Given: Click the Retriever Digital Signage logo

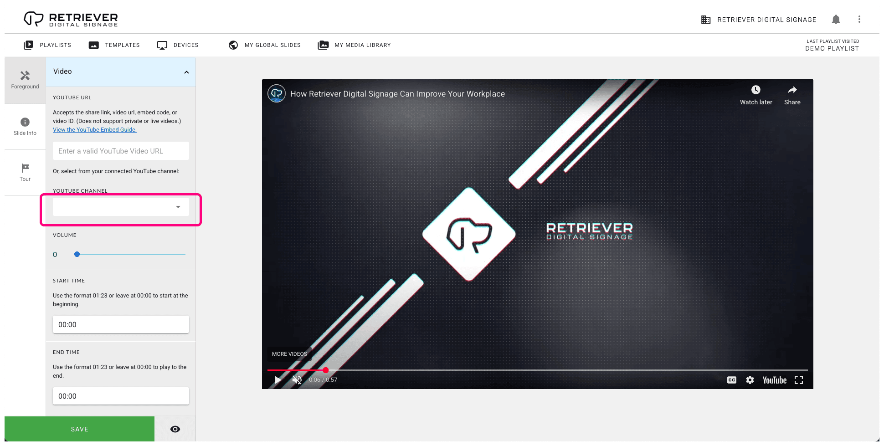Looking at the screenshot, I should click(x=71, y=19).
